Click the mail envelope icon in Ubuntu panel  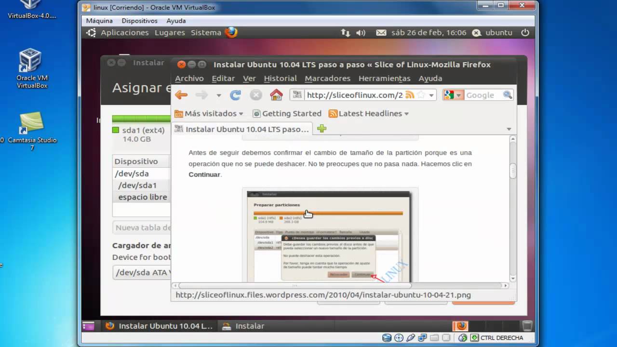[x=381, y=32]
